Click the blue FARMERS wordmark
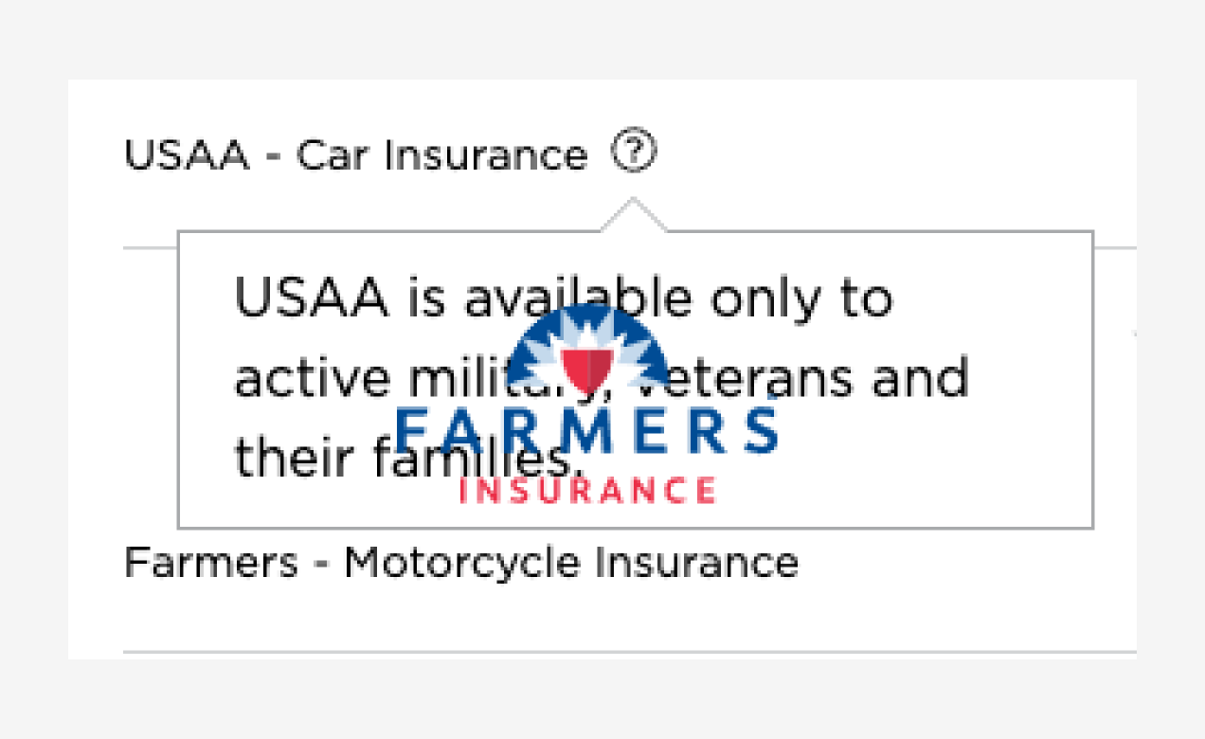Viewport: 1205px width, 739px height. click(x=586, y=430)
